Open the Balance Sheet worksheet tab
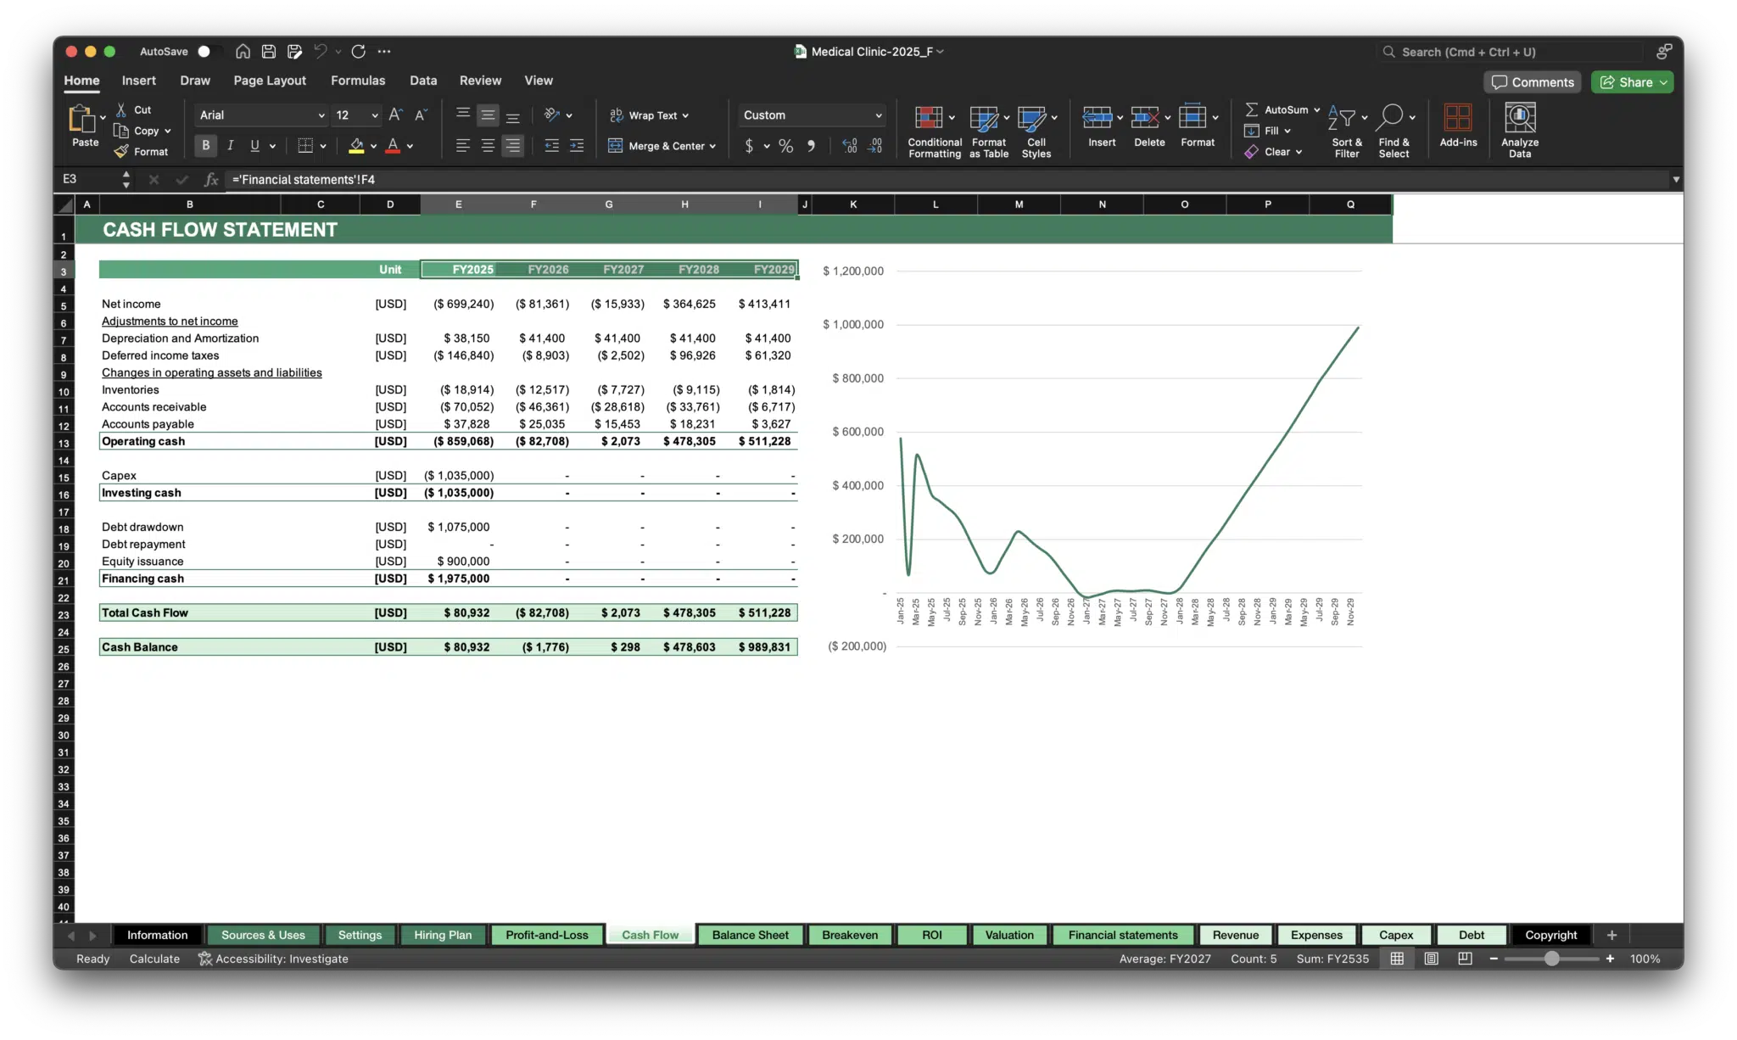Screen dimensions: 1737x1040 click(750, 935)
